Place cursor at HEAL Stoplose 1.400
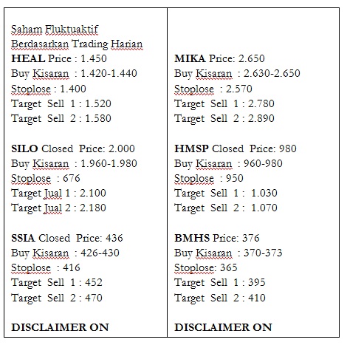 click(49, 89)
